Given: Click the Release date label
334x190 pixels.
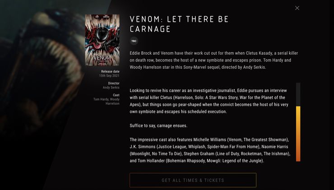Looking at the screenshot, I should click(x=110, y=72).
